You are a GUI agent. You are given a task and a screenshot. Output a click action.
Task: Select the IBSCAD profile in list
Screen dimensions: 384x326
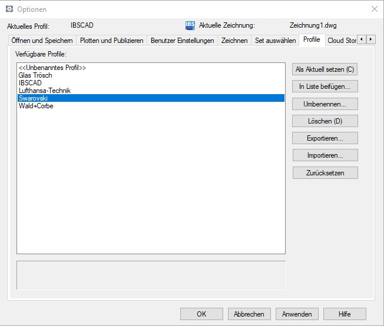(151, 83)
